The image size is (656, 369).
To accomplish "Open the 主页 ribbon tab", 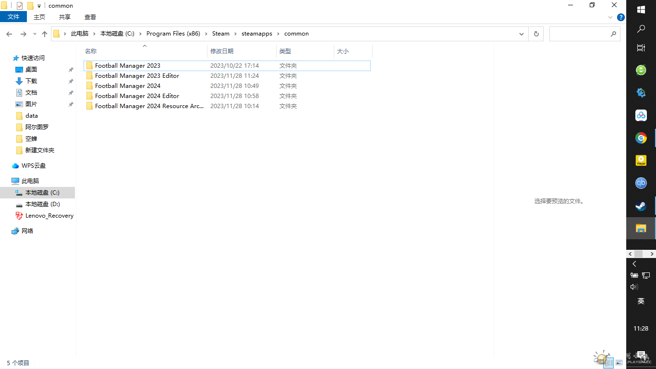I will tap(39, 17).
